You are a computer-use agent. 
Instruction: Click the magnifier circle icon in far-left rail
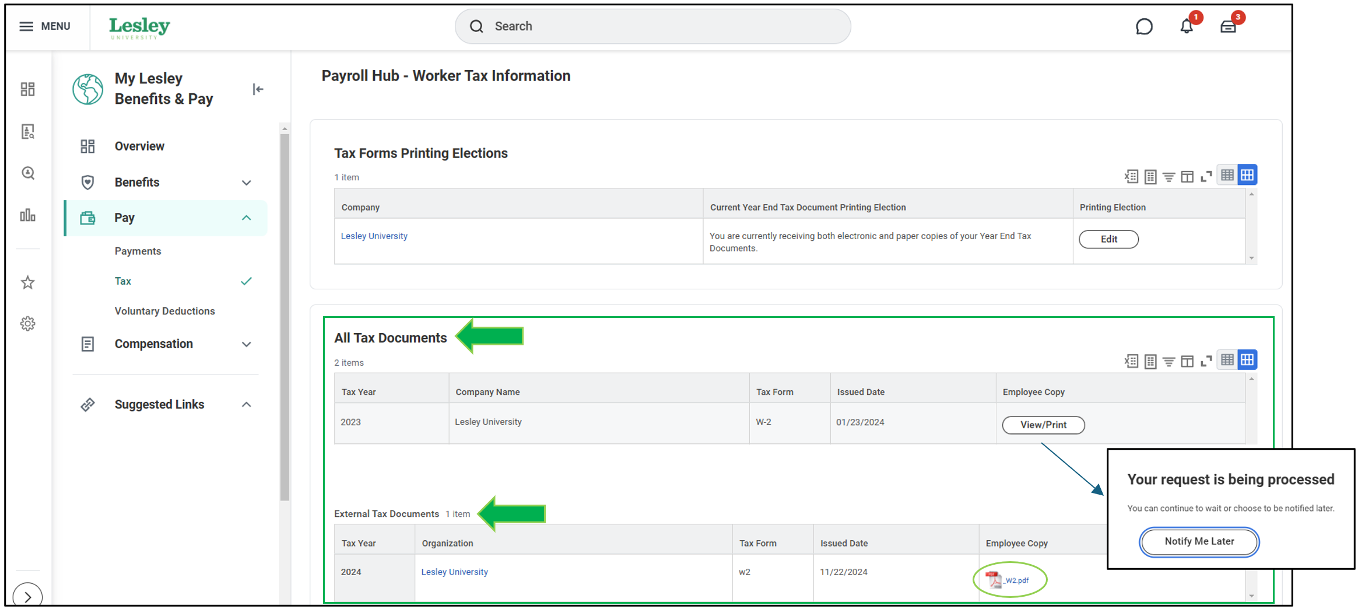27,173
